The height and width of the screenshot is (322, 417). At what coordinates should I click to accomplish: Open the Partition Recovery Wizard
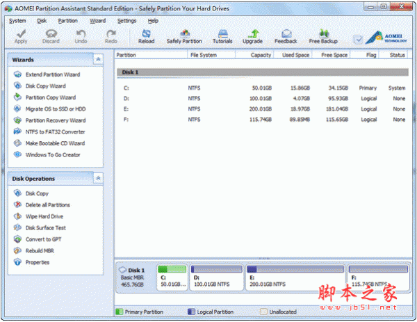point(56,120)
